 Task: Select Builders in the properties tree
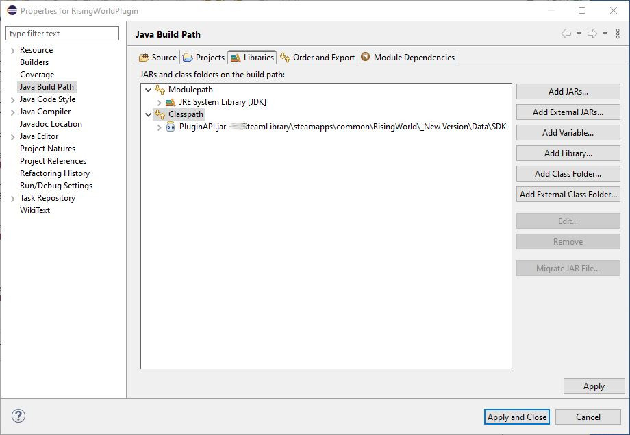coord(34,62)
